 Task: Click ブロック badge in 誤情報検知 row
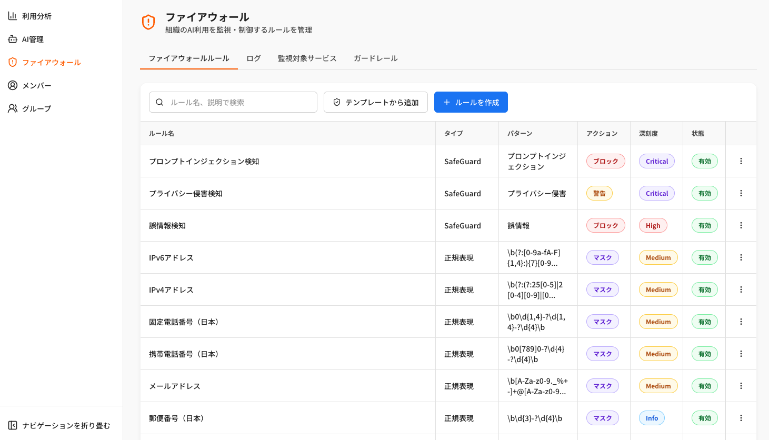606,226
